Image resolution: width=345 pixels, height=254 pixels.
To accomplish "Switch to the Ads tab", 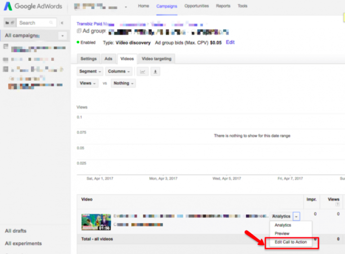I will (x=108, y=59).
